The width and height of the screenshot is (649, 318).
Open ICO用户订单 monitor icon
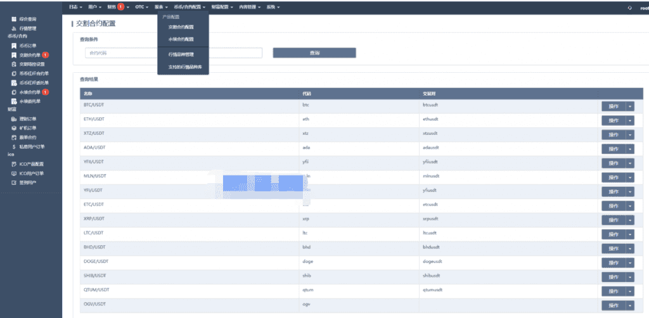point(14,174)
